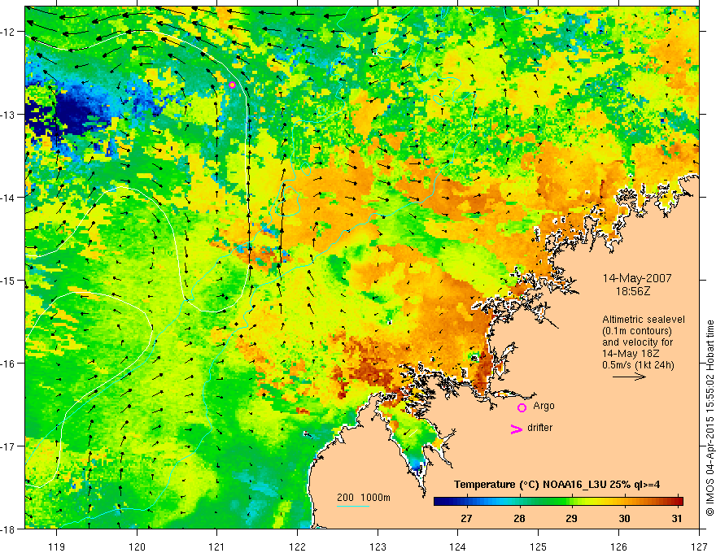This screenshot has height=553, width=716.
Task: Click the temperature colorbar at 27
Action: (x=466, y=501)
